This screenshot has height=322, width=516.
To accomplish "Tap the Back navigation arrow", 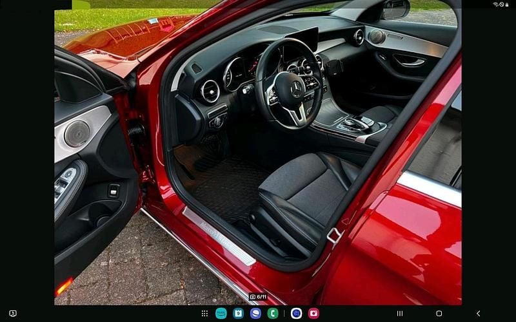I will coord(478,314).
